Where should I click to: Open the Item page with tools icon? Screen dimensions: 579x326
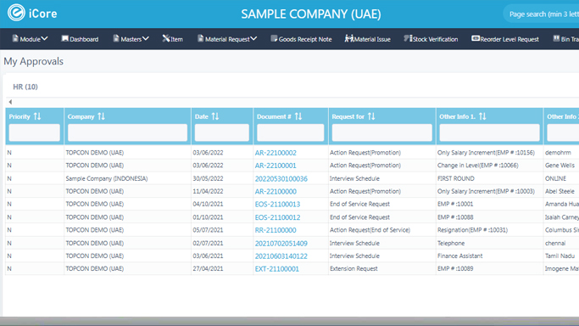point(172,39)
